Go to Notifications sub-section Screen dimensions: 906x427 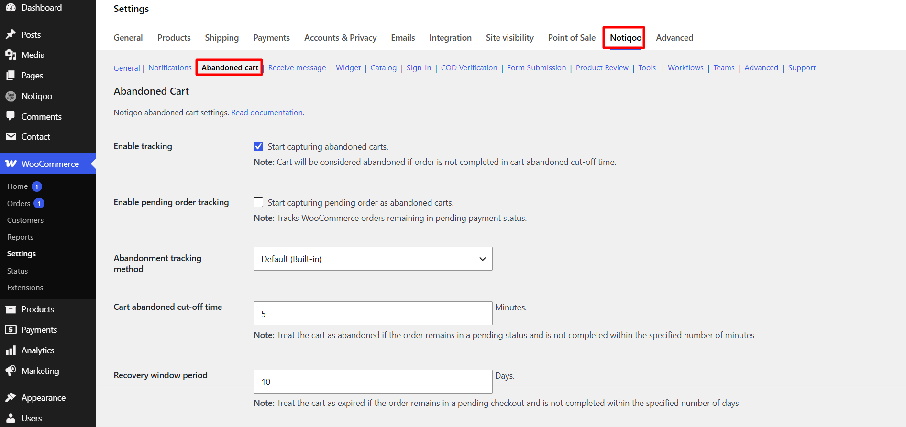[170, 68]
